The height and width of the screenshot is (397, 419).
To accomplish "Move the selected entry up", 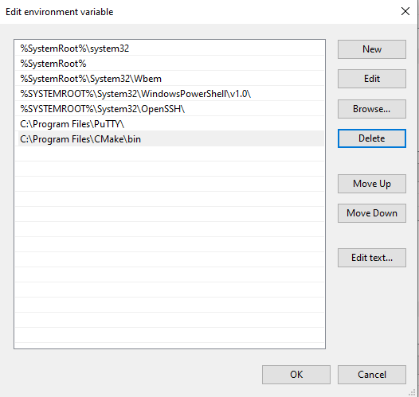I will point(372,184).
